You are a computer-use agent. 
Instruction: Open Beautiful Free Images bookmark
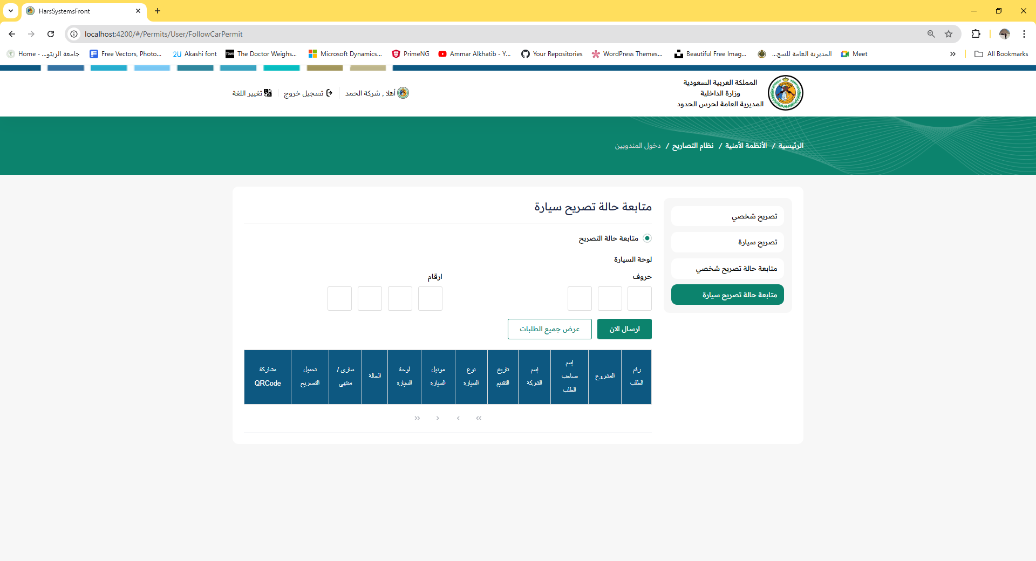[x=711, y=54]
